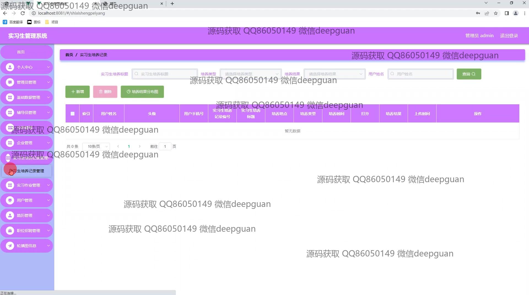Image resolution: width=529 pixels, height=295 pixels.
Task: Click 实习生培养记录 in the breadcrumb
Action: 93,55
